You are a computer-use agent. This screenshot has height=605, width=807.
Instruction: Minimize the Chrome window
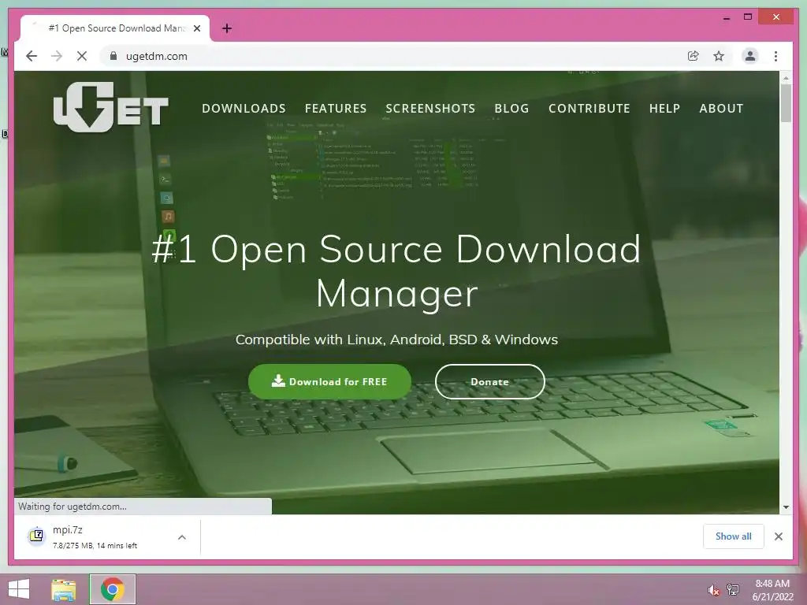point(726,17)
